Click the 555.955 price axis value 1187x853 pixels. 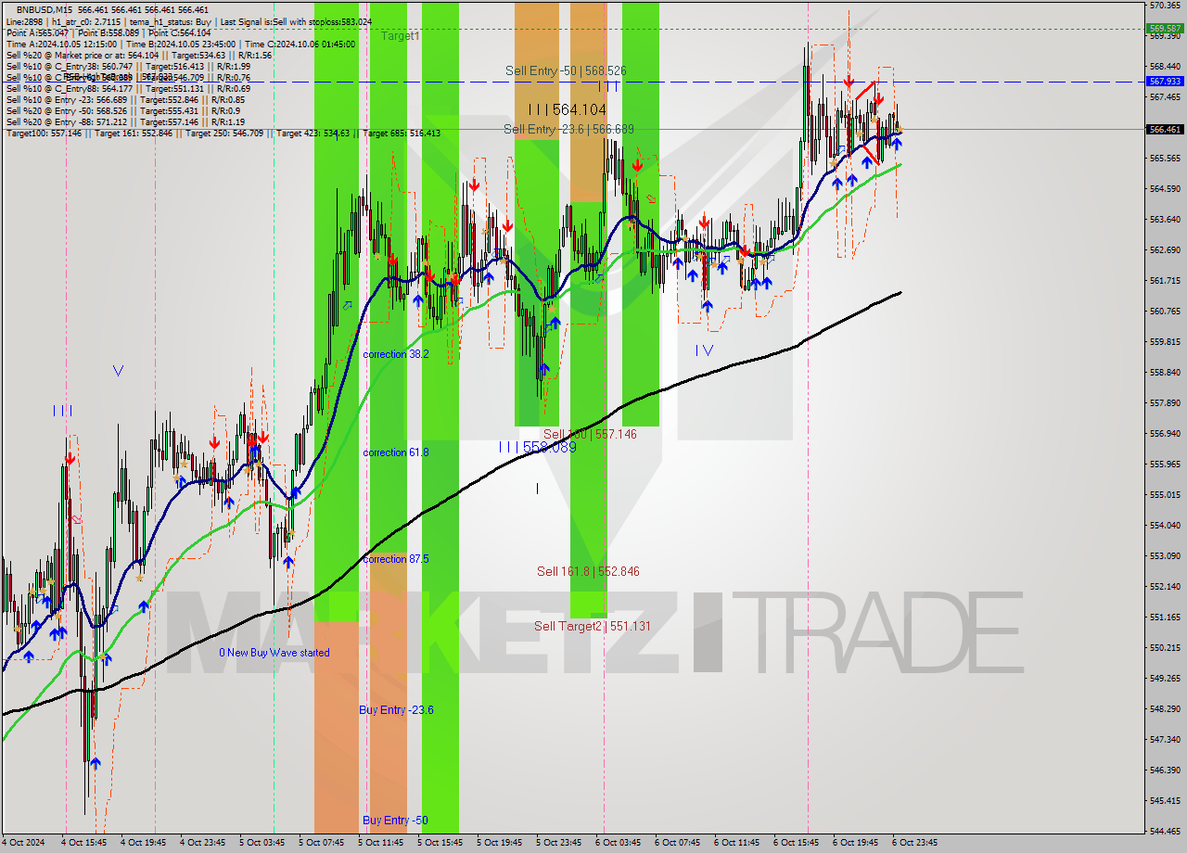(x=1165, y=465)
